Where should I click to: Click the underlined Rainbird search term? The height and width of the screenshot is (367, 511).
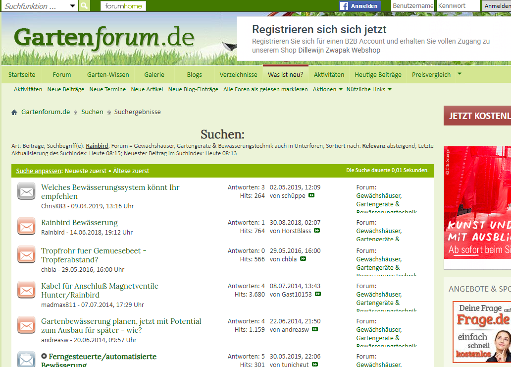(97, 146)
